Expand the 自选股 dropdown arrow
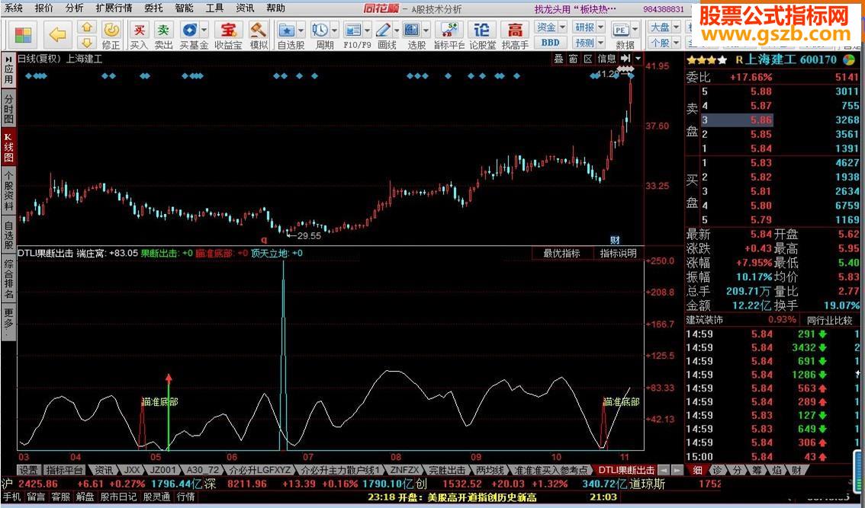865x508 pixels. coord(301,30)
